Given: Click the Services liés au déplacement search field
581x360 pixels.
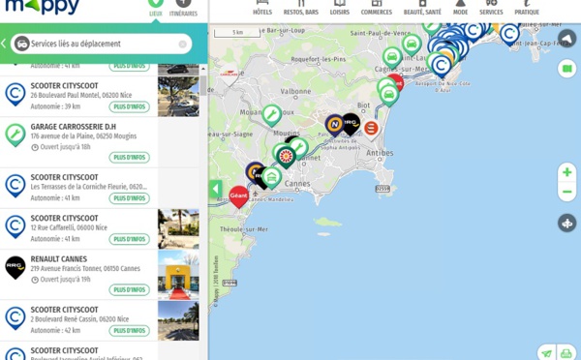Looking at the screenshot, I should tap(101, 44).
